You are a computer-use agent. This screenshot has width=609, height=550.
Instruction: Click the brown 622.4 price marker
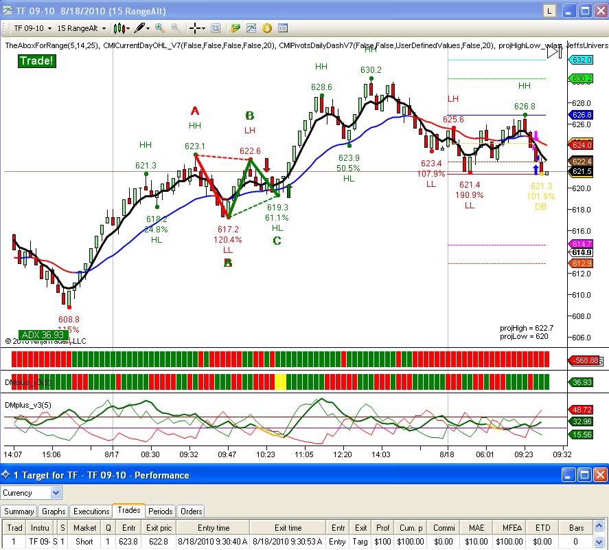coord(581,162)
